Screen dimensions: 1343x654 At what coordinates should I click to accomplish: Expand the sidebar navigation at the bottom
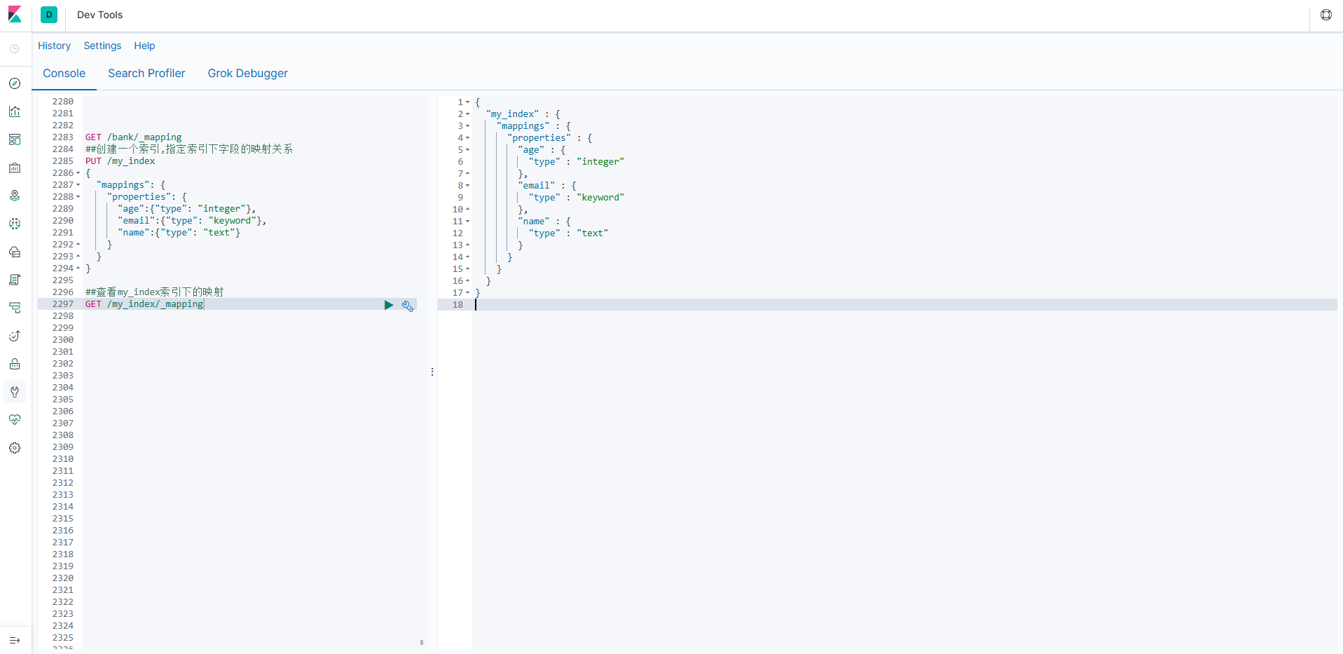tap(15, 640)
